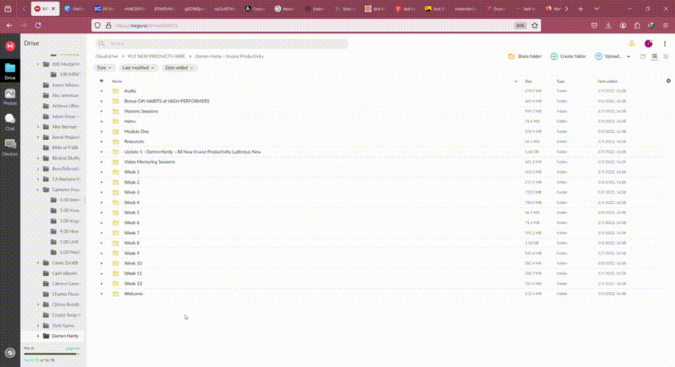Switch to list view
Image resolution: width=675 pixels, height=367 pixels.
[654, 57]
